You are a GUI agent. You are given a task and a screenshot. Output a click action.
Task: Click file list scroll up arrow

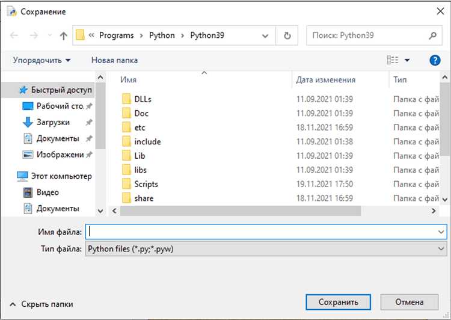point(445,77)
